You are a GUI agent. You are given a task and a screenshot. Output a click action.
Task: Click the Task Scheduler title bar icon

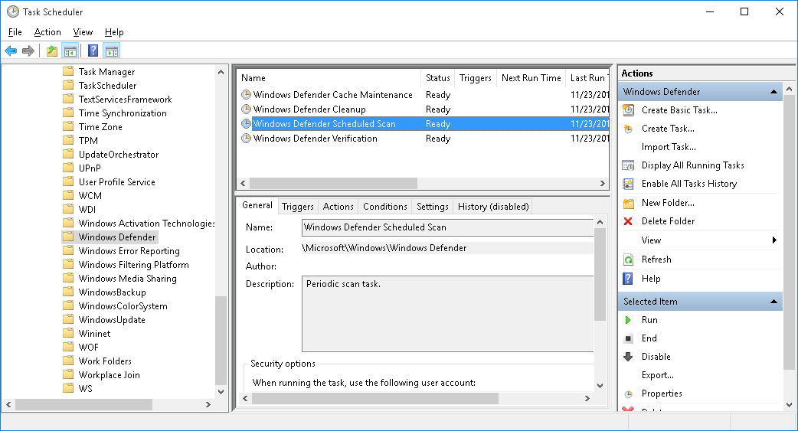(x=13, y=11)
